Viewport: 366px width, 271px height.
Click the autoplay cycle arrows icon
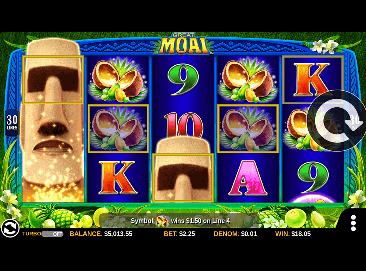pos(10,228)
